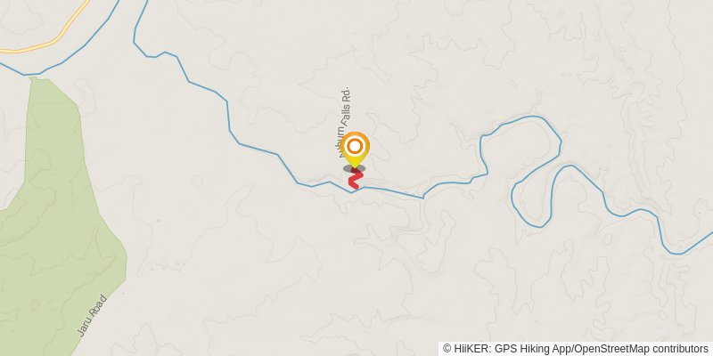713x356 pixels.
Task: Click the copyright symbol in the attribution bar
Action: [x=447, y=349]
